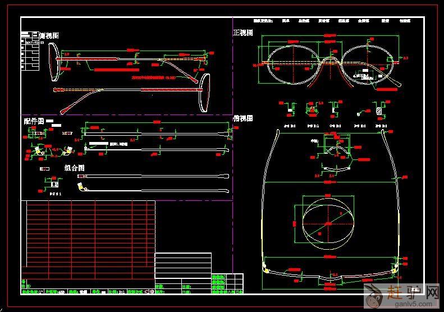Select the 正视图 front view label
This screenshot has width=444, height=312.
pyautogui.click(x=243, y=33)
